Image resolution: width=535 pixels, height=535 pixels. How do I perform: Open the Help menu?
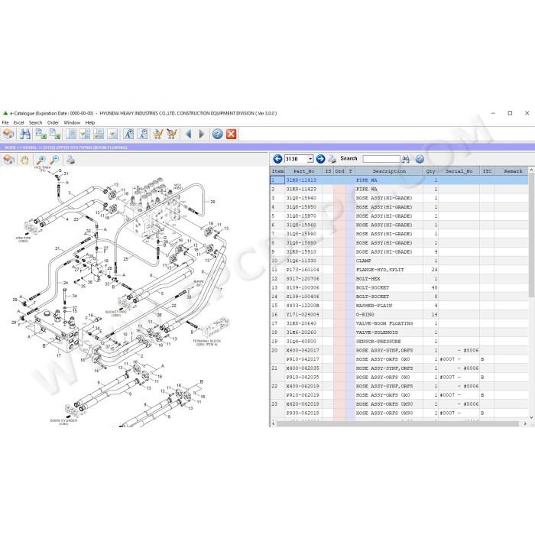pos(89,122)
